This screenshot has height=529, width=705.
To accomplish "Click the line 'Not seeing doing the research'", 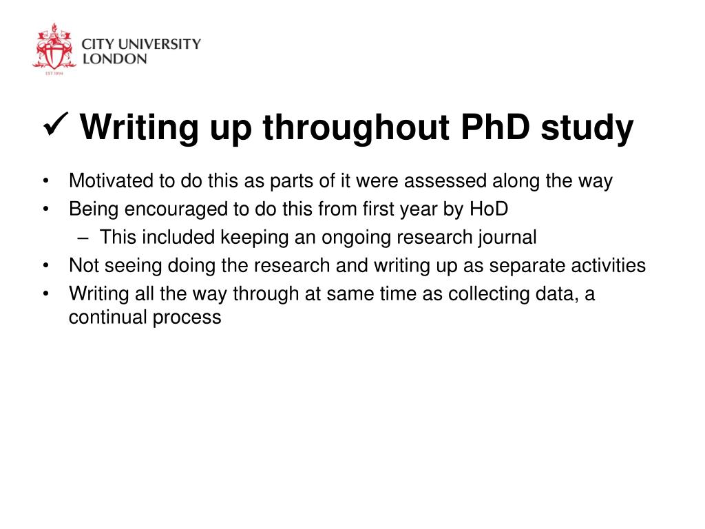I will [357, 266].
